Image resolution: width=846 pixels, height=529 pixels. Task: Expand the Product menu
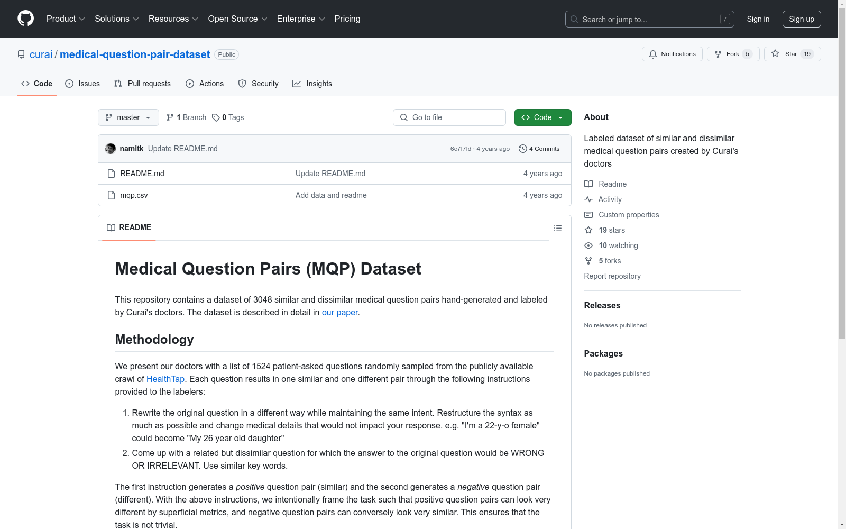point(66,19)
